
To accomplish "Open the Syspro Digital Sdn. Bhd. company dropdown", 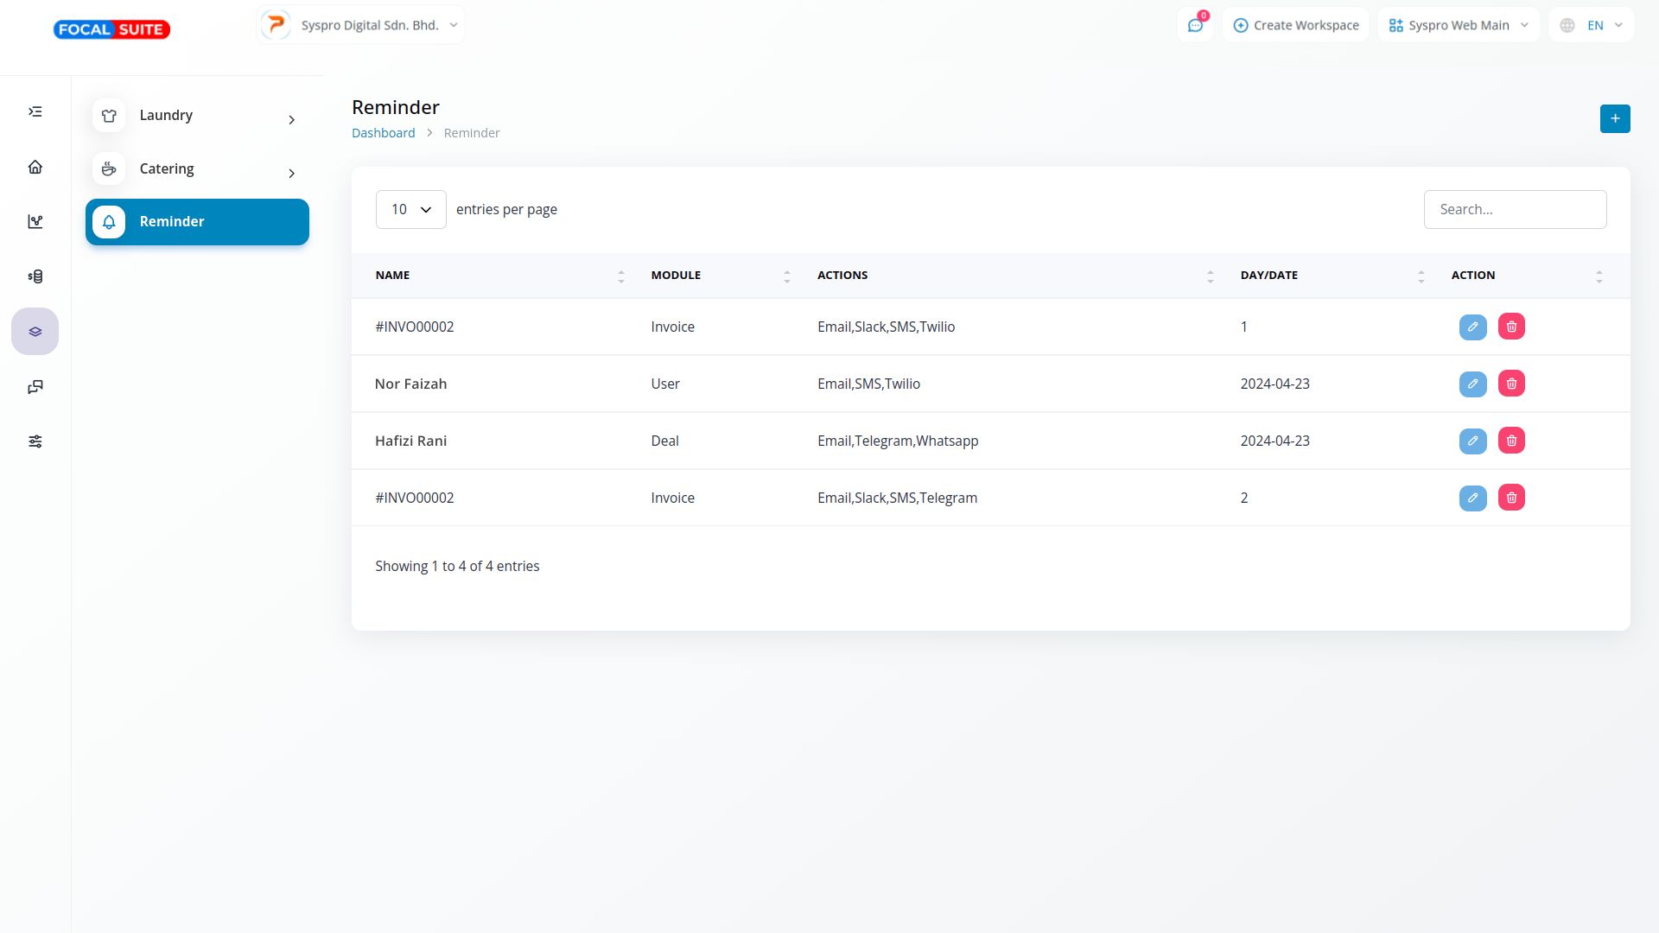I will [x=360, y=25].
